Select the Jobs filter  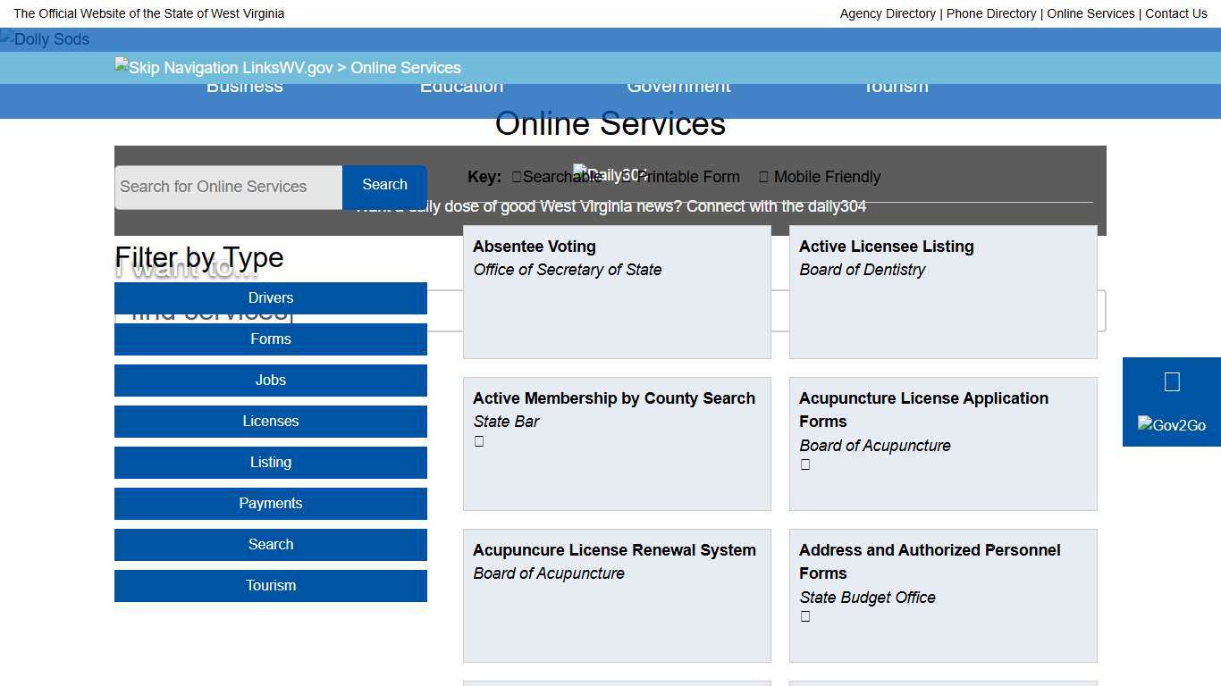pyautogui.click(x=270, y=381)
